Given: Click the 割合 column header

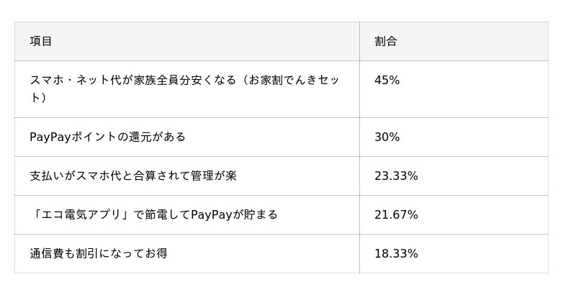Looking at the screenshot, I should point(386,41).
